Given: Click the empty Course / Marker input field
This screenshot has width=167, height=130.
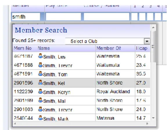Looking at the screenshot, I should pyautogui.click(x=107, y=17).
